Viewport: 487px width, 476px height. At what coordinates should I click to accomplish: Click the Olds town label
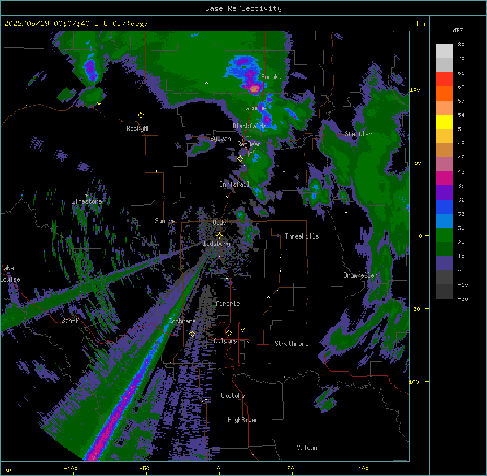[219, 223]
